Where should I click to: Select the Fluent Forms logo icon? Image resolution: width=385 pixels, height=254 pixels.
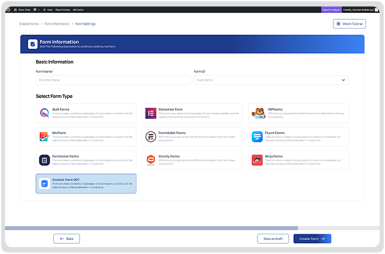(257, 137)
